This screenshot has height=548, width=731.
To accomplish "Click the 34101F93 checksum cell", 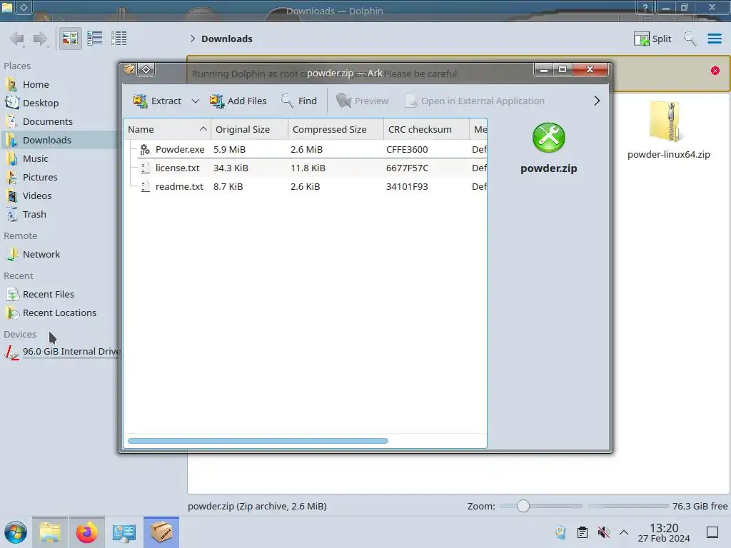I will pyautogui.click(x=406, y=186).
